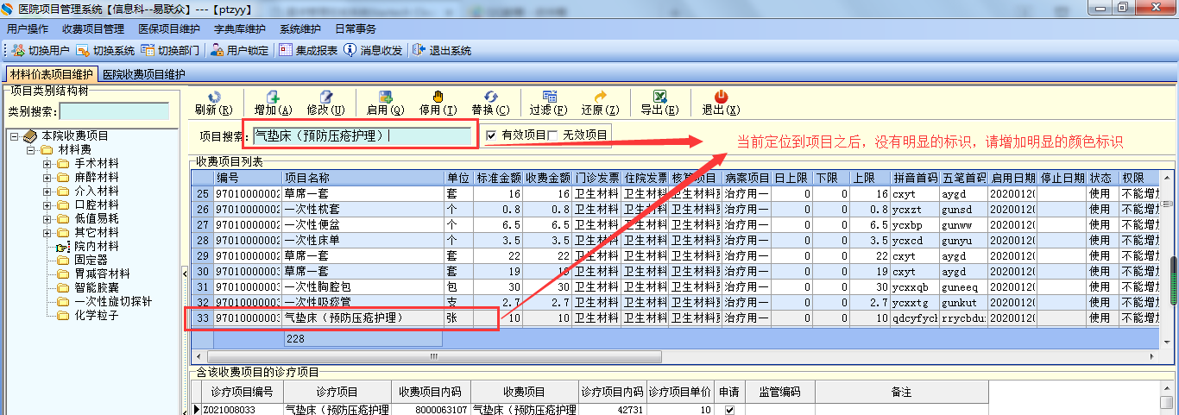Click 诊疗项目编号 Z021008033 cell
Screen dimensions: 1179x415
pos(243,410)
